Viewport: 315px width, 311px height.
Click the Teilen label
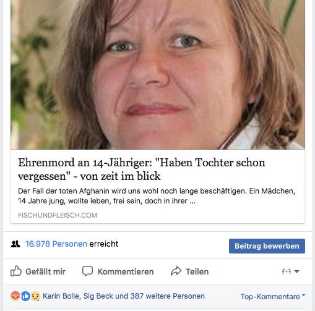(197, 271)
